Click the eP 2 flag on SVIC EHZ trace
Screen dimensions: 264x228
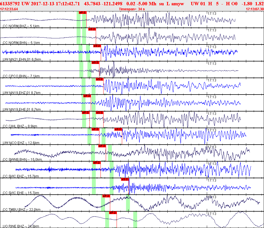(97, 163)
